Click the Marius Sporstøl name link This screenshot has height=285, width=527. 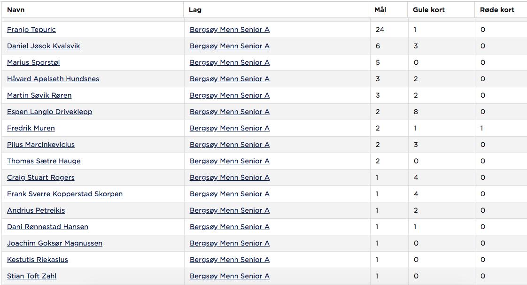click(x=33, y=62)
